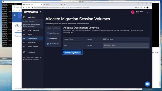Click browser forward arrow
The image size is (162, 91).
coord(26,8)
